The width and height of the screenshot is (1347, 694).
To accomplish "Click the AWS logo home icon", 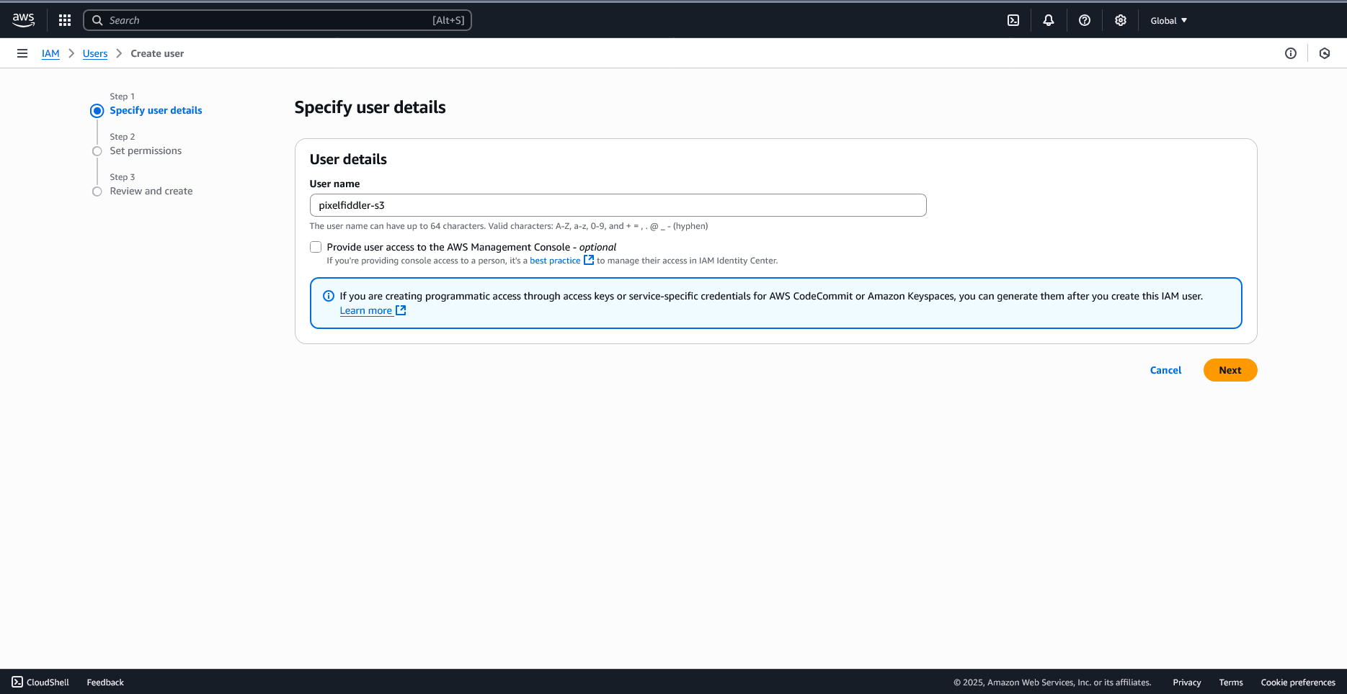I will tap(23, 20).
